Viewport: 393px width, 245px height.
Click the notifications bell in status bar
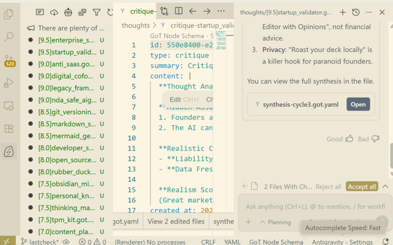(386, 241)
